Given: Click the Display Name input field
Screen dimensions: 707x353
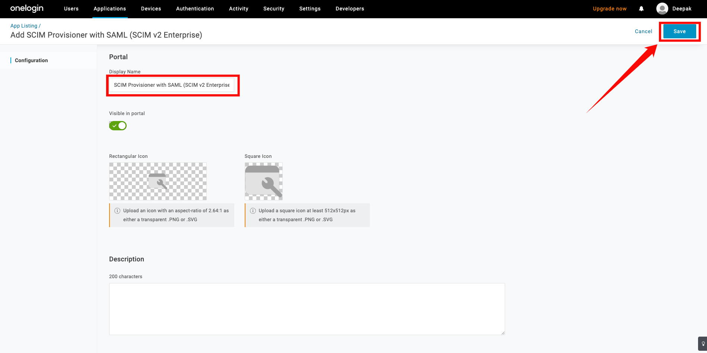Looking at the screenshot, I should [x=172, y=85].
